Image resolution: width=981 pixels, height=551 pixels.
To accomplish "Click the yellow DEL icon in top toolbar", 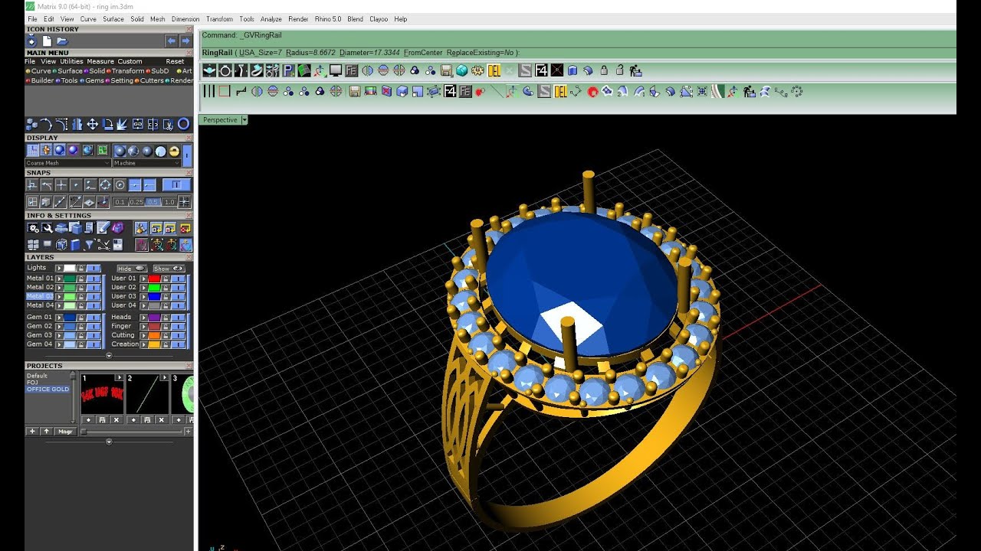I will pos(494,70).
